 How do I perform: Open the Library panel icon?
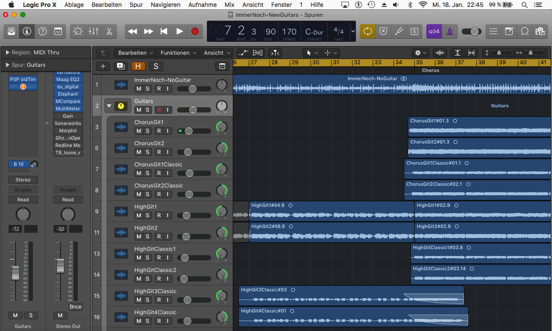[11, 31]
